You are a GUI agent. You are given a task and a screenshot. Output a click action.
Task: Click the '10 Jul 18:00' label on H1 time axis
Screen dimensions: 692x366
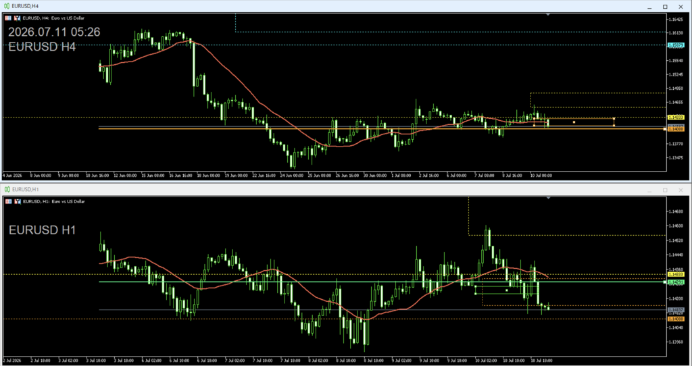coord(541,361)
